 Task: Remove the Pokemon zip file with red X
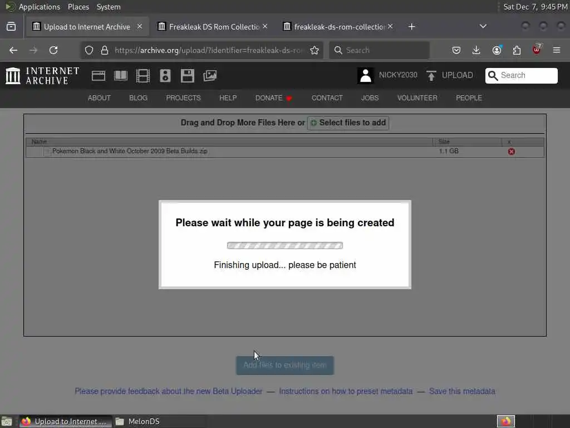click(511, 152)
